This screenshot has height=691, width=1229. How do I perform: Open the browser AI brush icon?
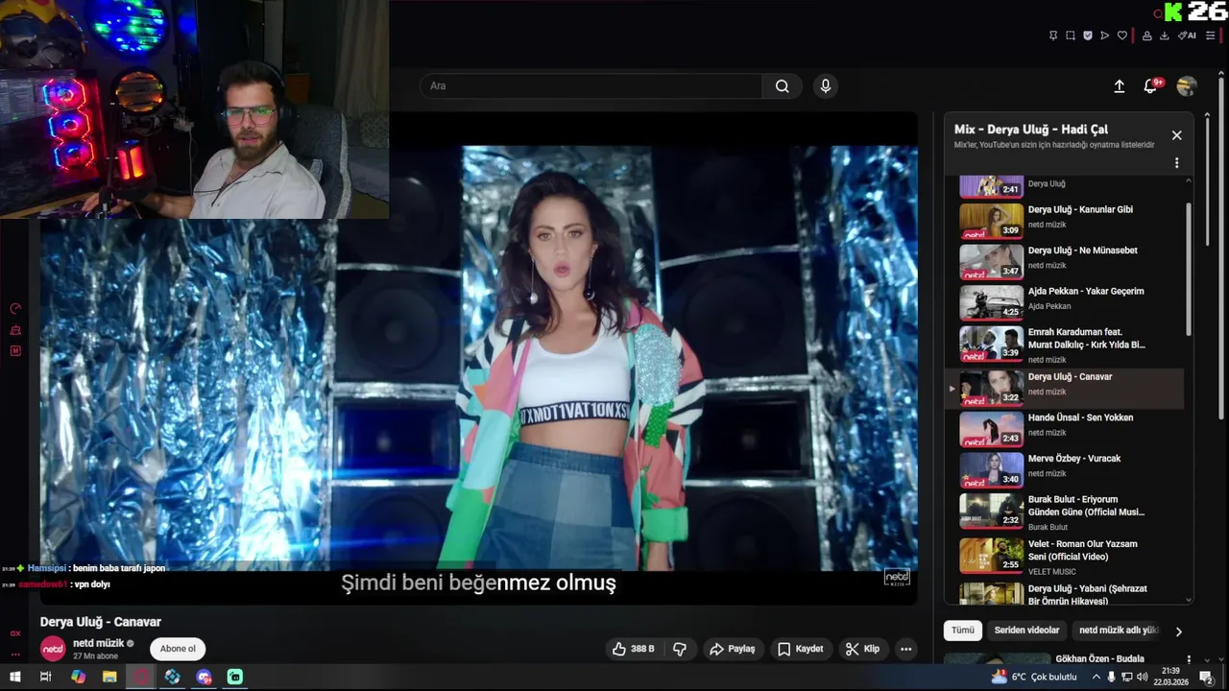[1188, 36]
